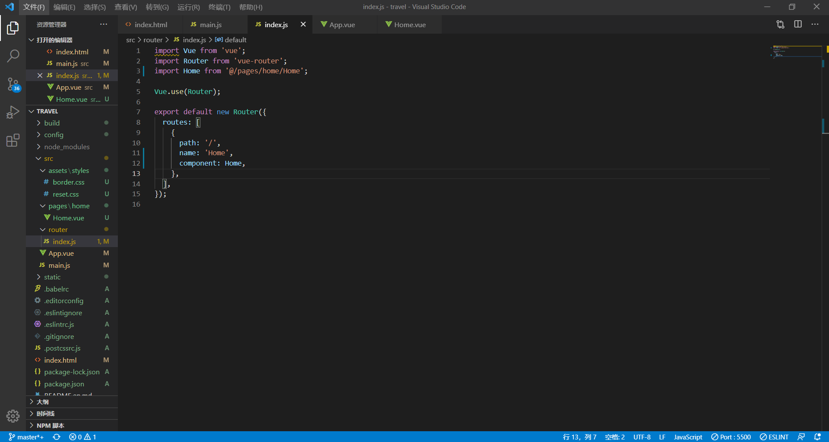Open the Run and Debug view
Image resolution: width=829 pixels, height=442 pixels.
13,112
